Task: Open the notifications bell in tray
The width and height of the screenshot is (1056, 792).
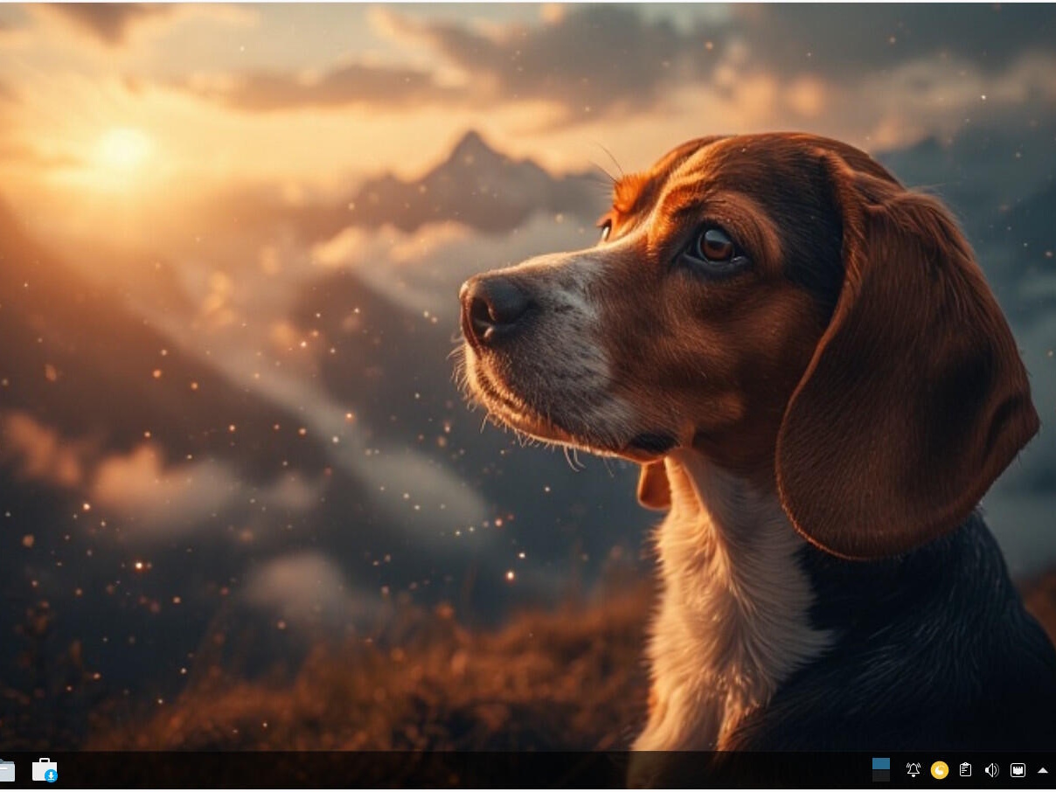Action: coord(914,770)
